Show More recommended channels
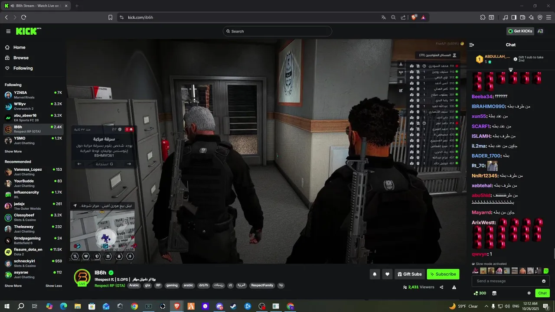555x312 pixels. click(x=13, y=286)
